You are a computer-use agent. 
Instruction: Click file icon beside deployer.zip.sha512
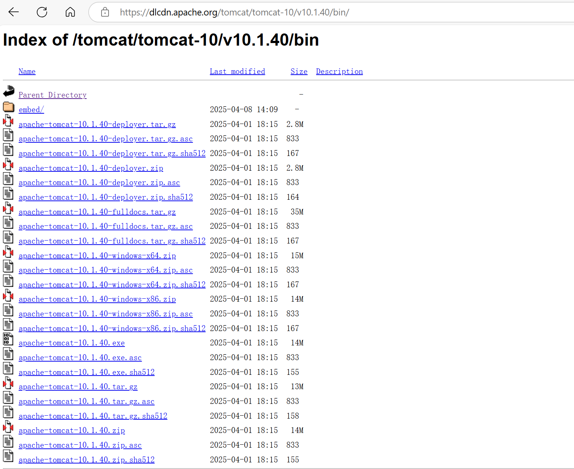[8, 193]
